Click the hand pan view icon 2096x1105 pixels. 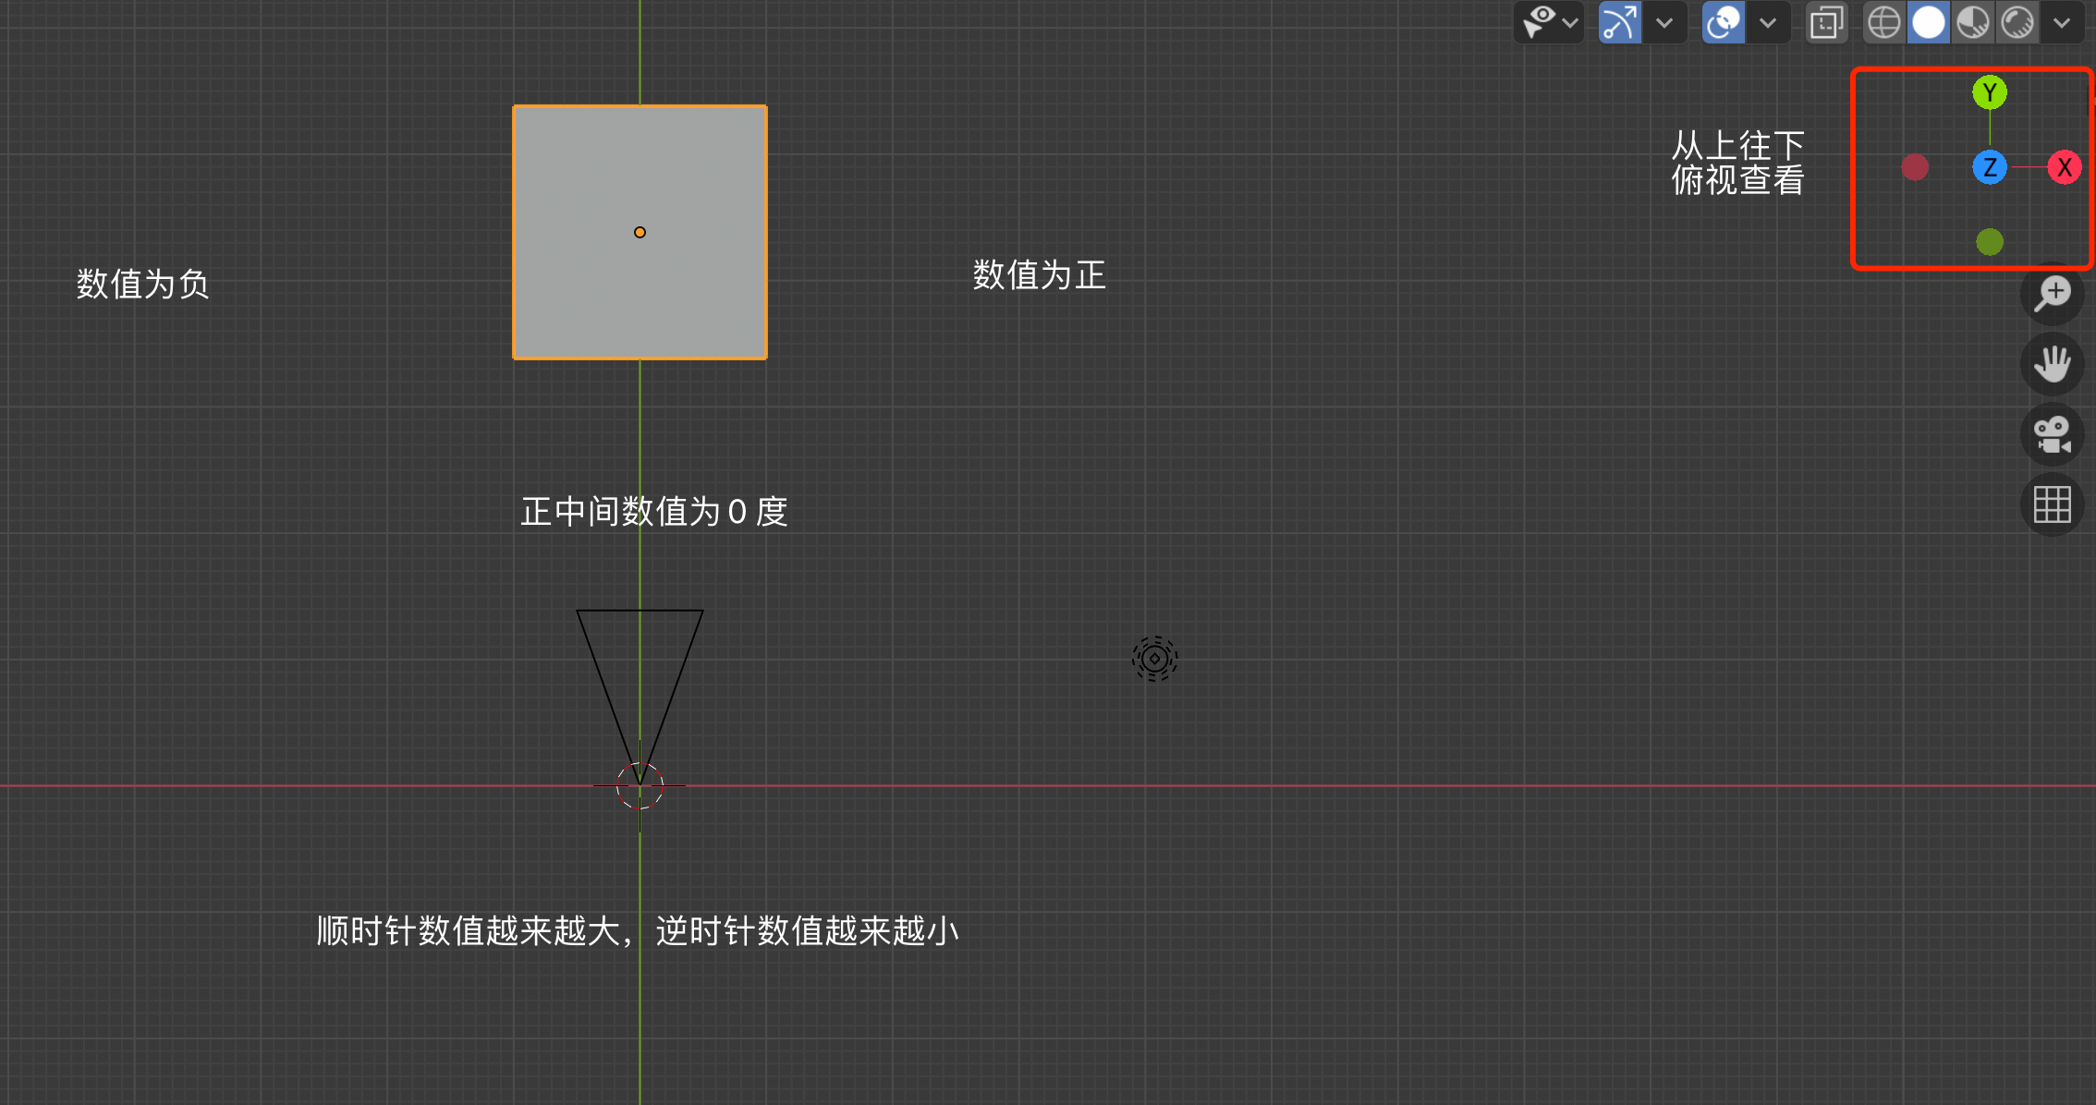[x=2052, y=363]
